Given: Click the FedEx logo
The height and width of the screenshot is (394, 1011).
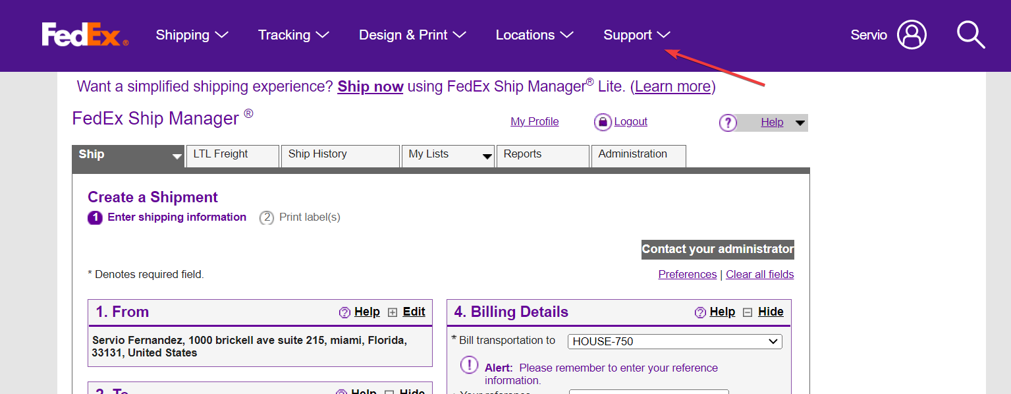Looking at the screenshot, I should 85,35.
